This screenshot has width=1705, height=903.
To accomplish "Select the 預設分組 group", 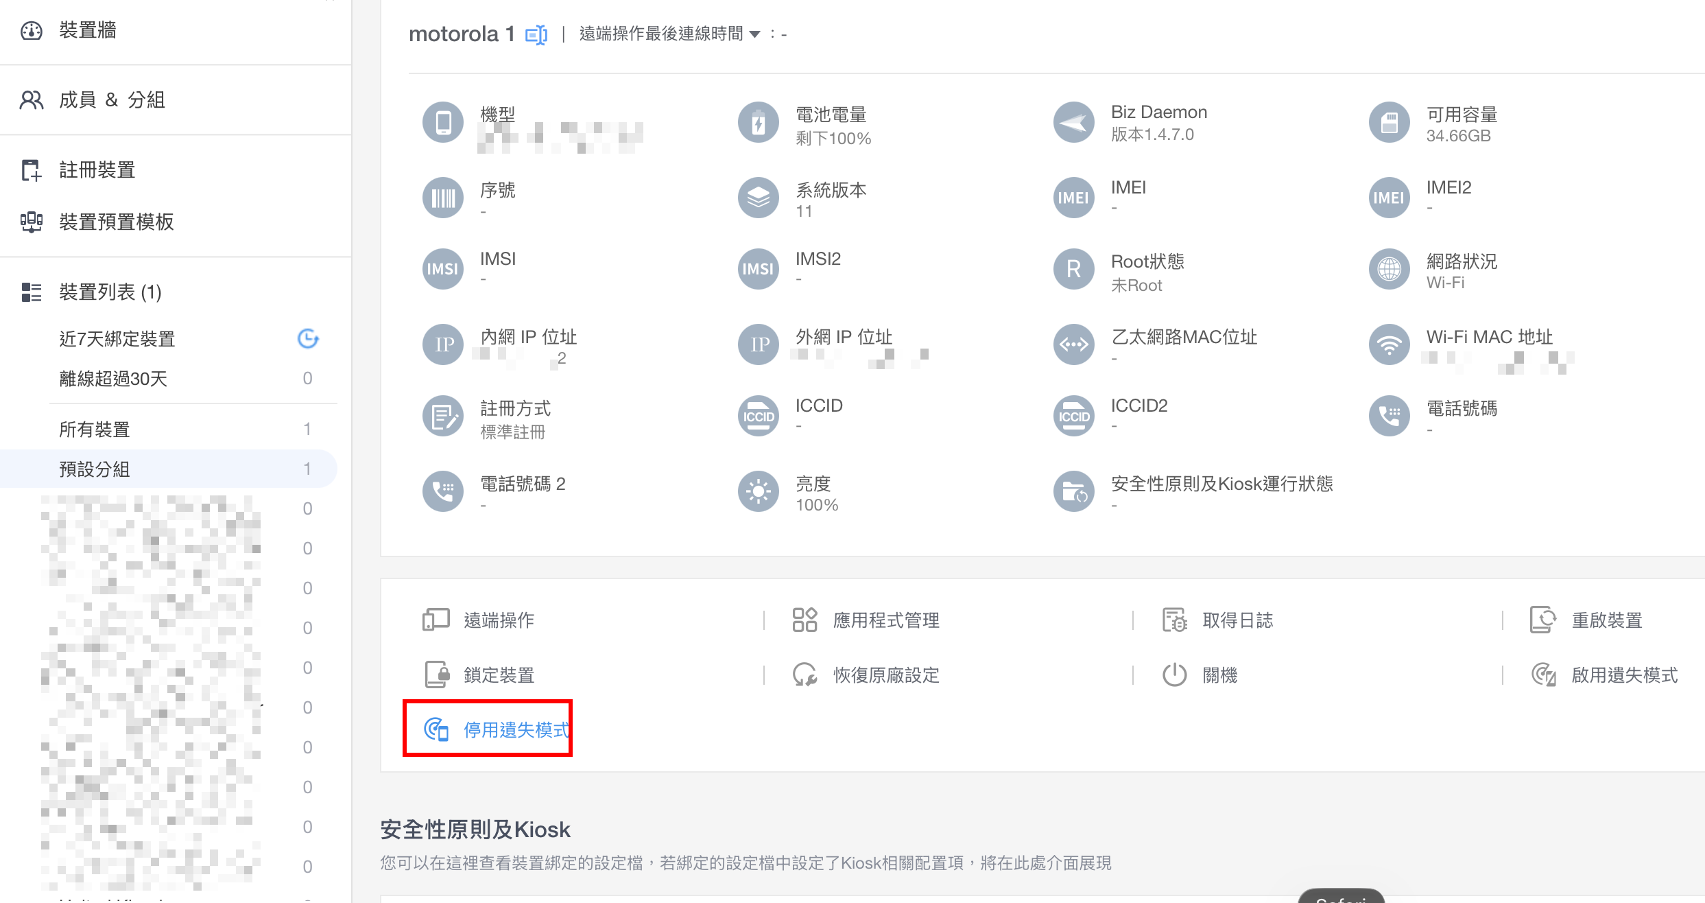I will (95, 469).
